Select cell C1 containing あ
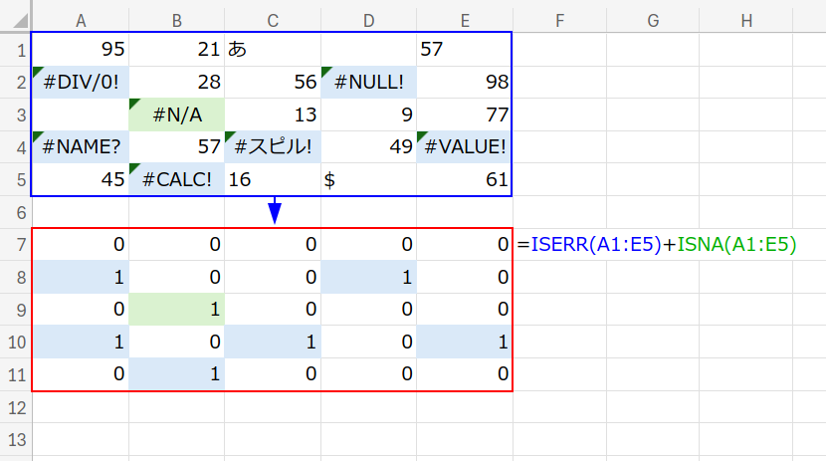826x461 pixels. point(273,49)
